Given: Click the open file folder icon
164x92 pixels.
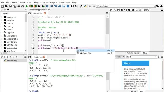Looking at the screenshot, I should [6, 6].
